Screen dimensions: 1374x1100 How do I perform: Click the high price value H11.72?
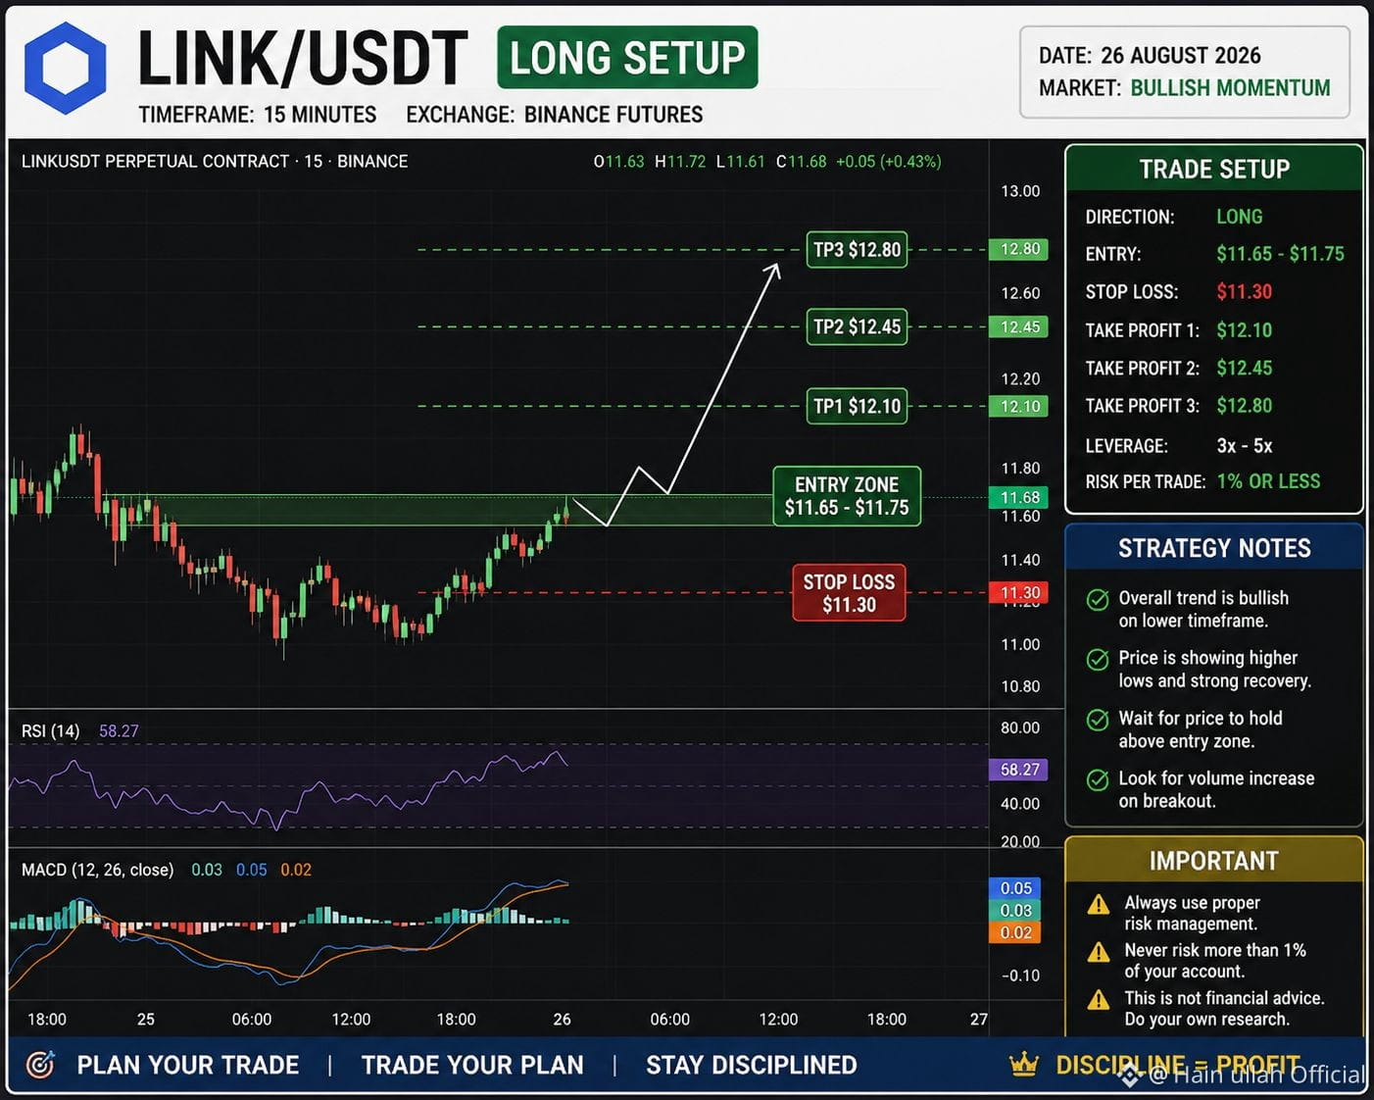[x=680, y=162]
